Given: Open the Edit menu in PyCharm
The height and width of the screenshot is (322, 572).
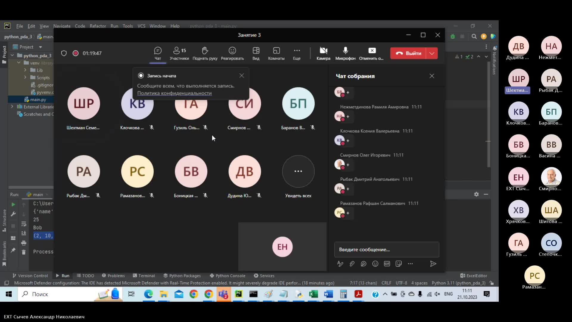Looking at the screenshot, I should [x=31, y=26].
